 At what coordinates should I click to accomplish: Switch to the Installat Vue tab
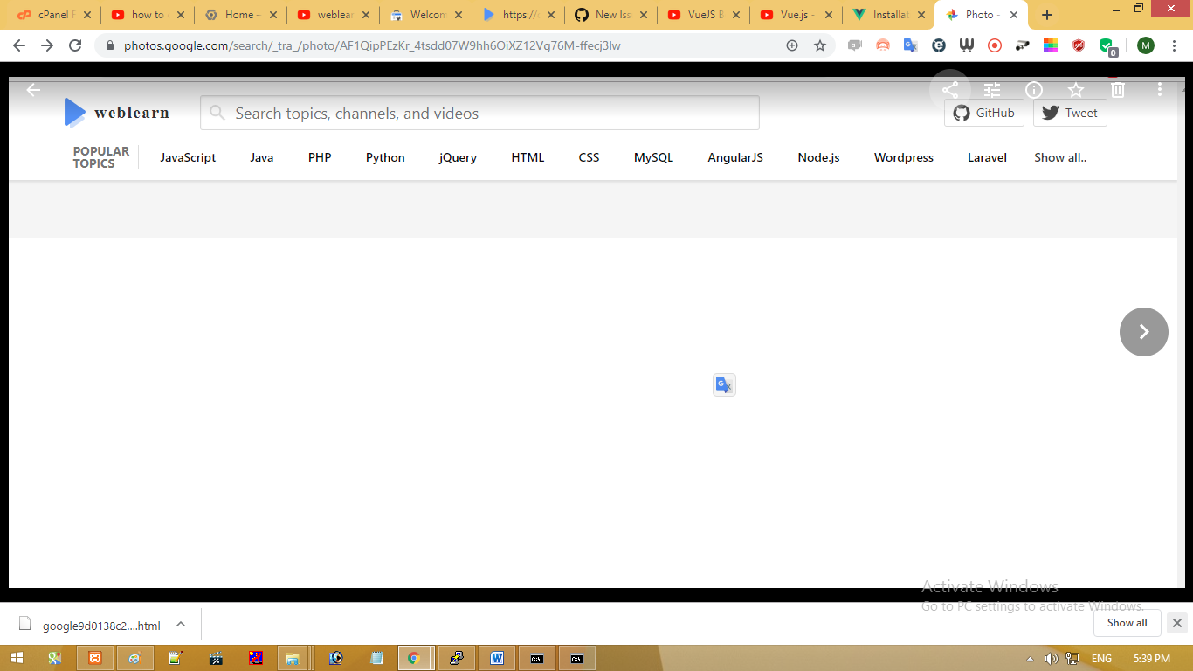(x=889, y=15)
